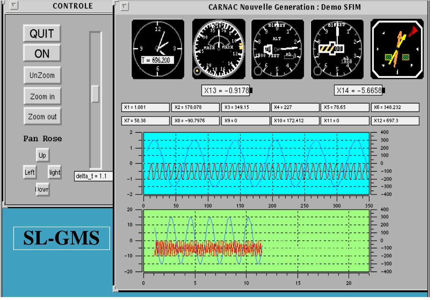Select the X7 = 58.38 value box

[x=146, y=121]
